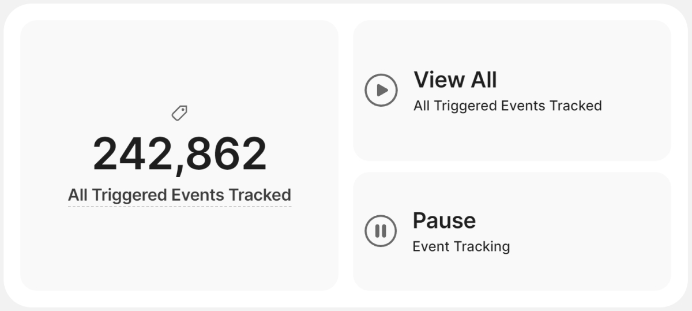Image resolution: width=692 pixels, height=311 pixels.
Task: Select the 242,862 event count number
Action: (x=180, y=154)
